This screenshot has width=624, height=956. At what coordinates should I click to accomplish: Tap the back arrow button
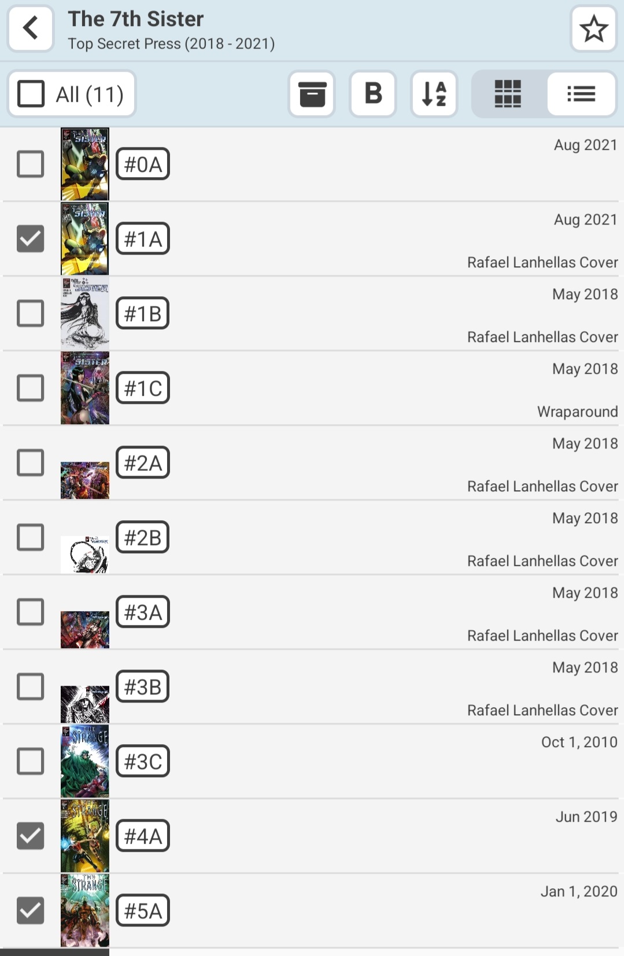(31, 28)
